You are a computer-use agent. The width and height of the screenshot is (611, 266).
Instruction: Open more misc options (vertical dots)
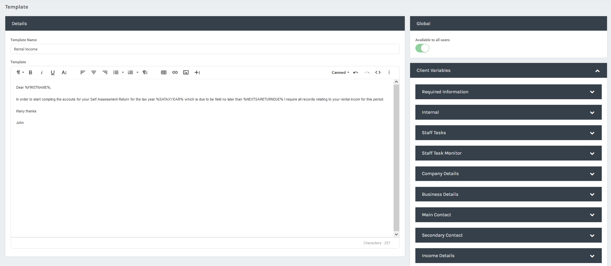coord(389,73)
